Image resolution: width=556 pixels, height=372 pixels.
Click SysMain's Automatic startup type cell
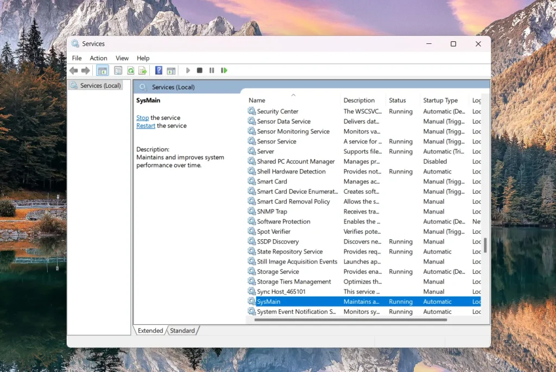tap(437, 302)
